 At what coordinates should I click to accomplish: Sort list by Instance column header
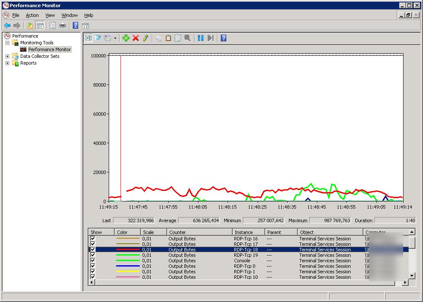[248, 232]
